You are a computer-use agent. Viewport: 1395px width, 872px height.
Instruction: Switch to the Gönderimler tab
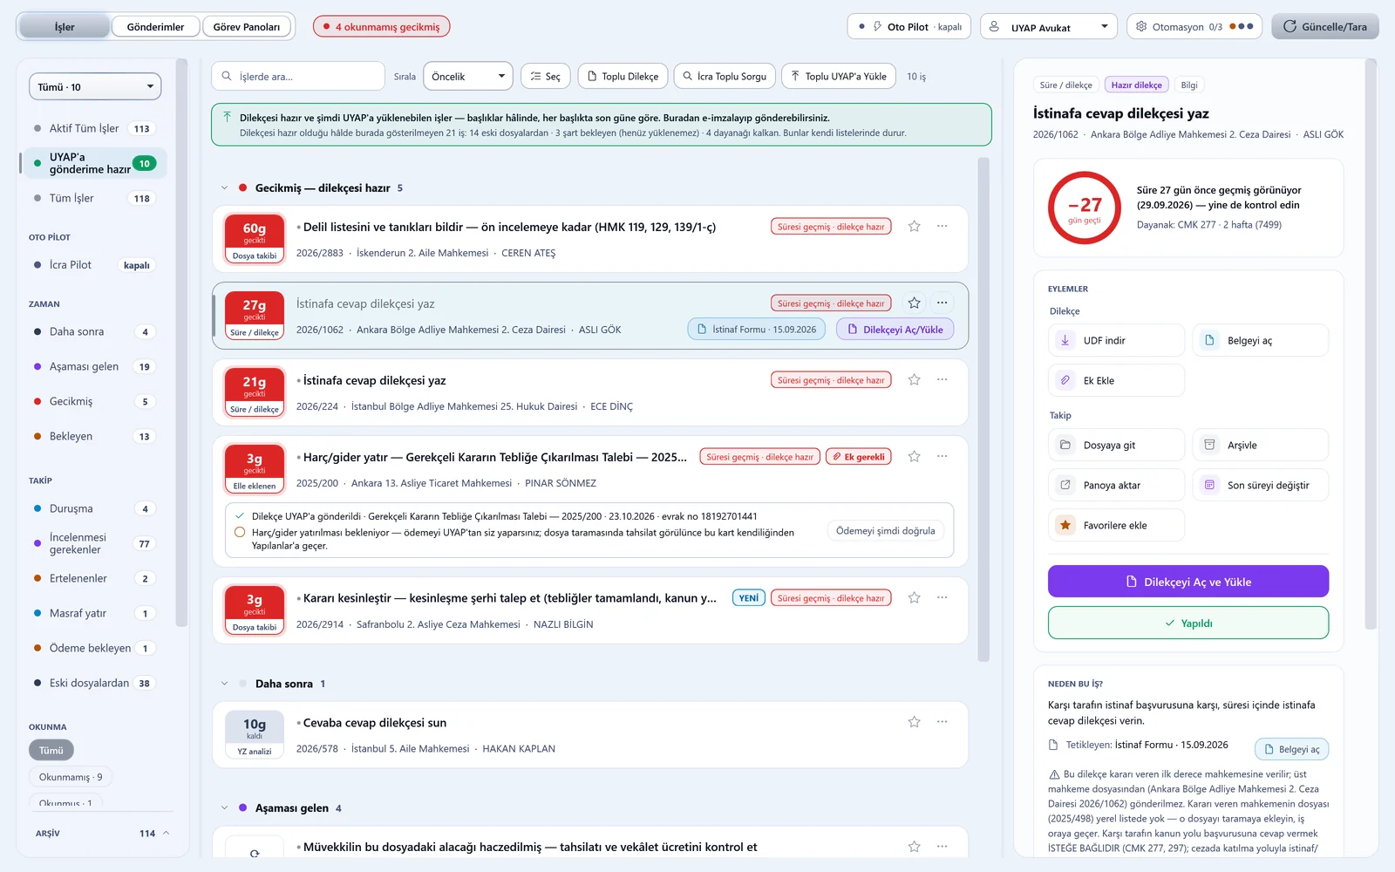click(x=155, y=27)
